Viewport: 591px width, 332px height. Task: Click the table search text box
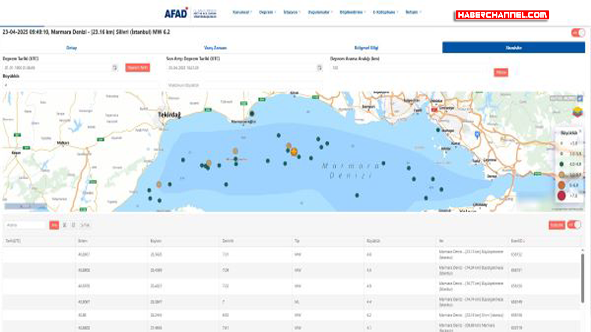point(26,225)
